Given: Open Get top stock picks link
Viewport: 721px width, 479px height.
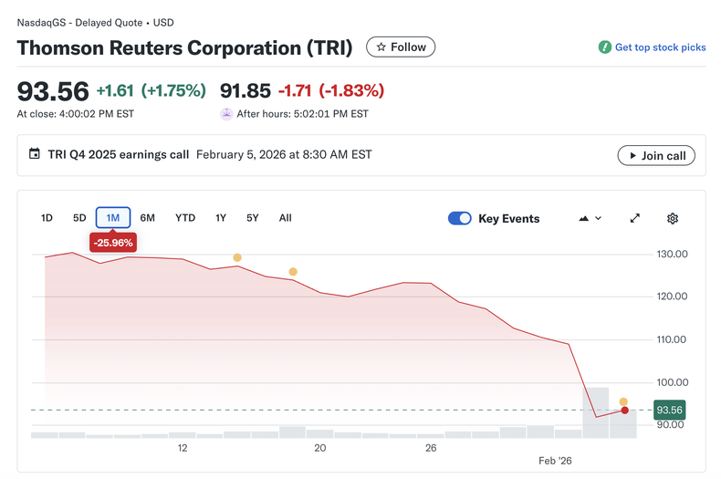Looking at the screenshot, I should [x=660, y=47].
